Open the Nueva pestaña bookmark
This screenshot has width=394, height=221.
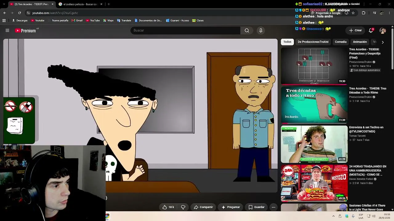tap(58, 21)
